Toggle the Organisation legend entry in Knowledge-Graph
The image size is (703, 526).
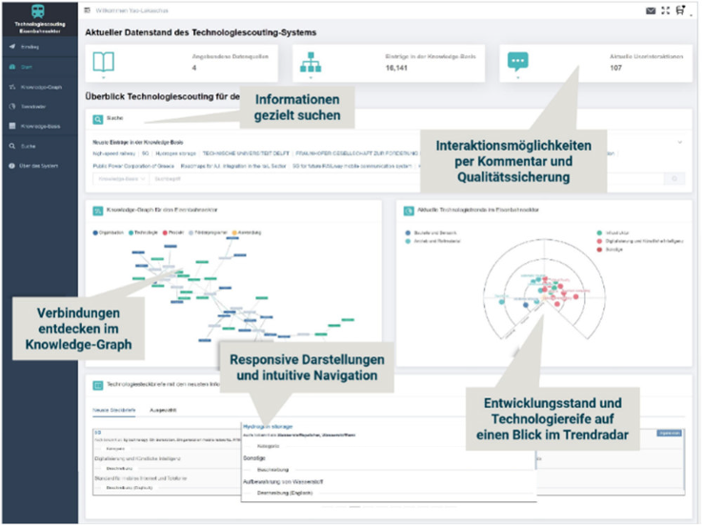111,233
